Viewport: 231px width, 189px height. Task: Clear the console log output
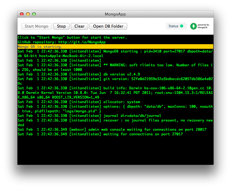point(79,26)
